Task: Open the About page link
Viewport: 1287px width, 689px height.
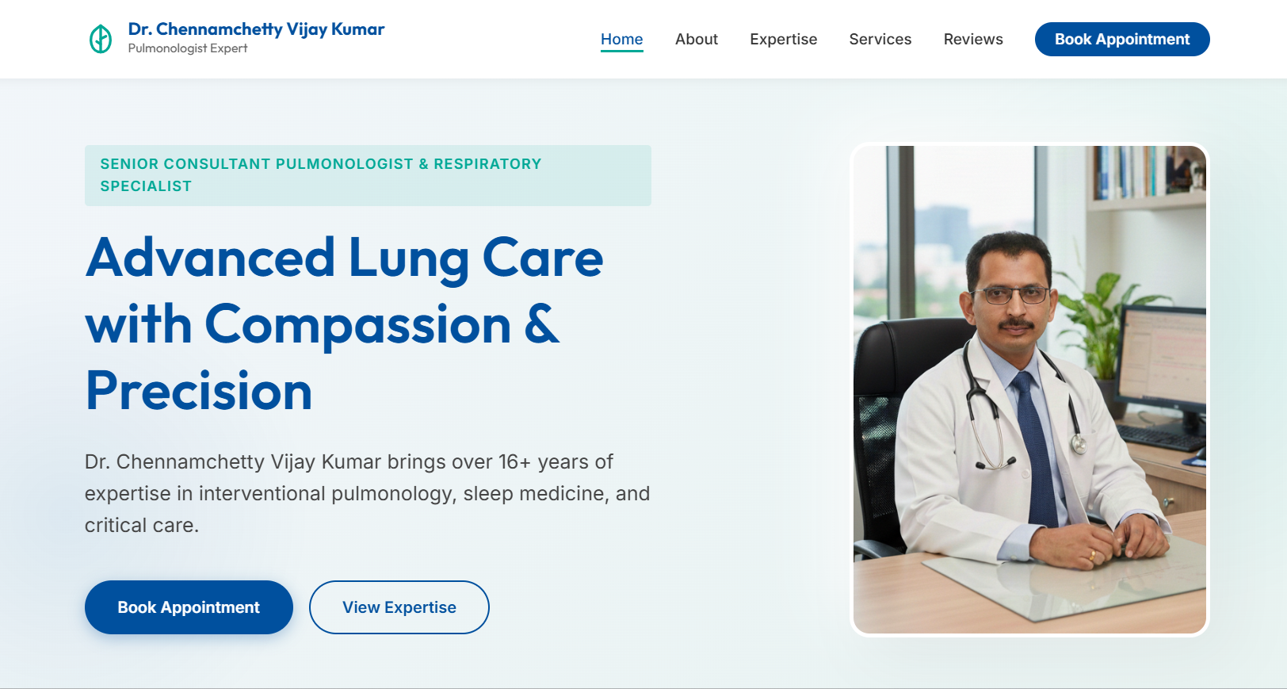Action: [x=696, y=39]
